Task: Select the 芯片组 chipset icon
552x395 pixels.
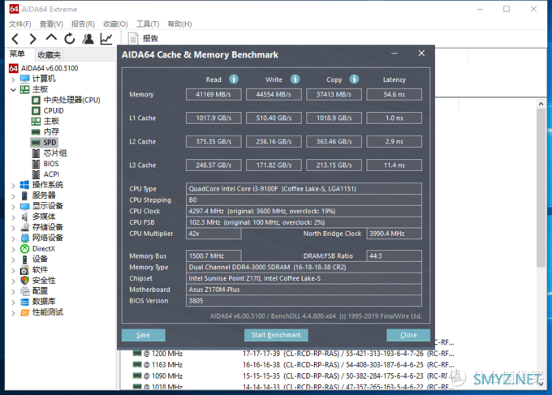Action: click(x=36, y=153)
